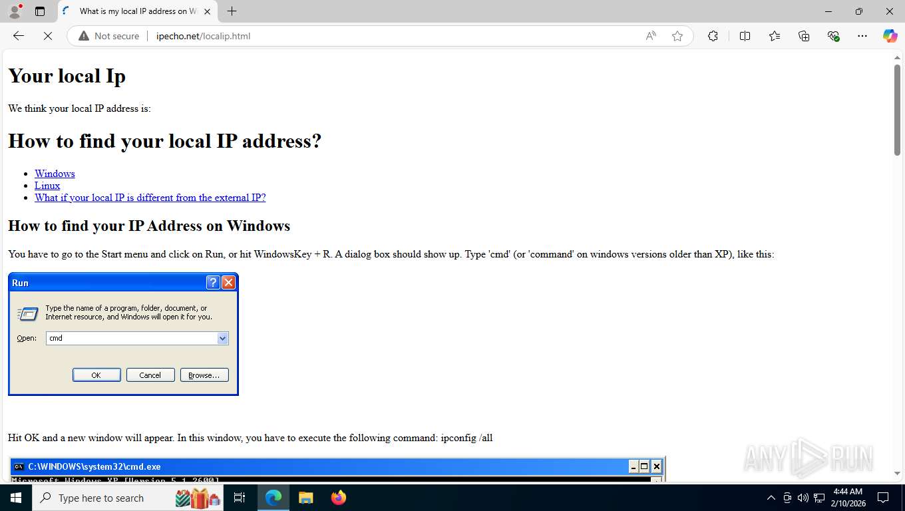Click the taskbar search box
The image size is (905, 511).
128,498
